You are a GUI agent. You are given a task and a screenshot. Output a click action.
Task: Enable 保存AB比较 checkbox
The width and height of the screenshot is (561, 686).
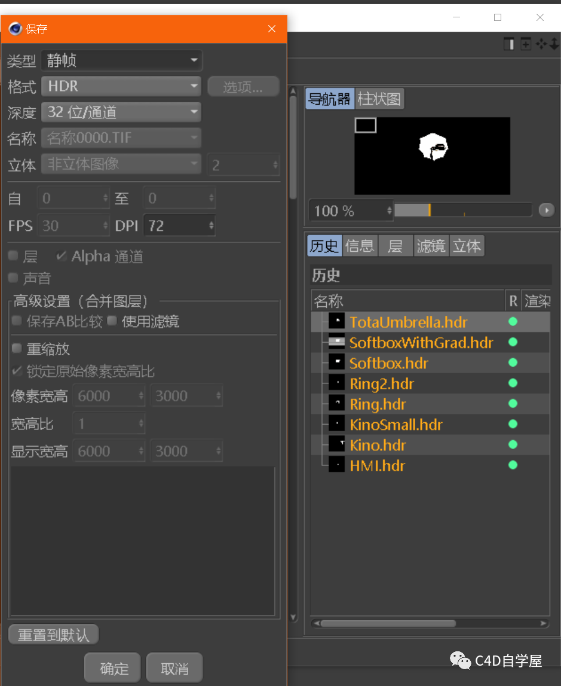(x=17, y=321)
